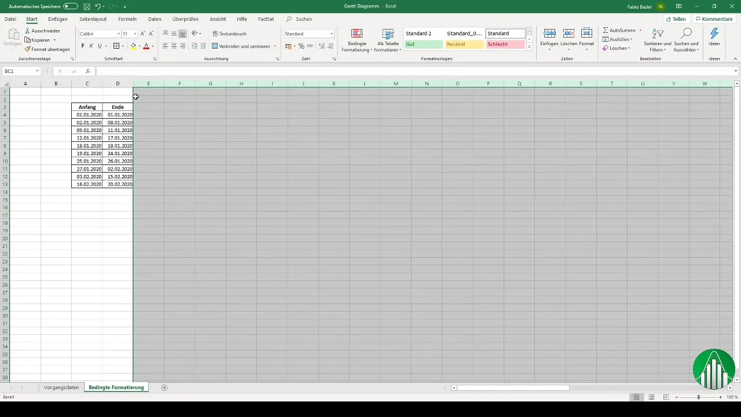Click the zoom slider handle
Viewport: 741px width, 417px height.
699,397
